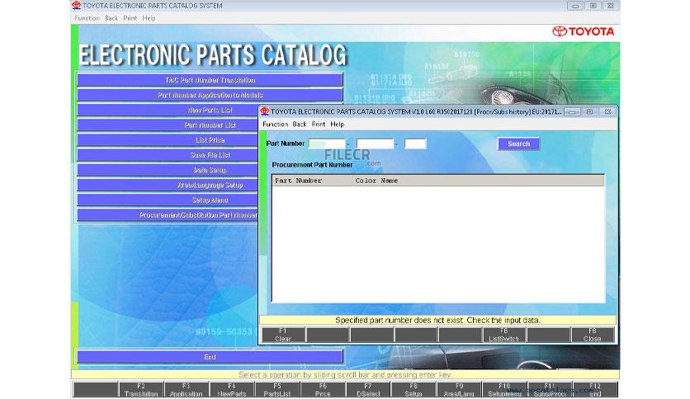Click the F8 Close key in dialog
690x399 pixels.
593,335
